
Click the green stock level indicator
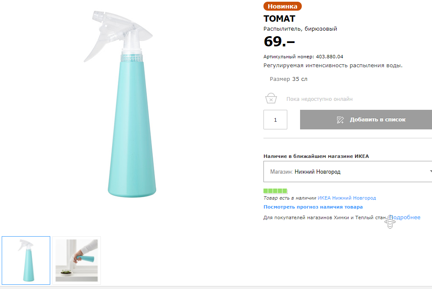click(x=275, y=191)
